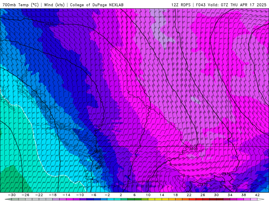Click the -22 colorbar tick label

39,195
